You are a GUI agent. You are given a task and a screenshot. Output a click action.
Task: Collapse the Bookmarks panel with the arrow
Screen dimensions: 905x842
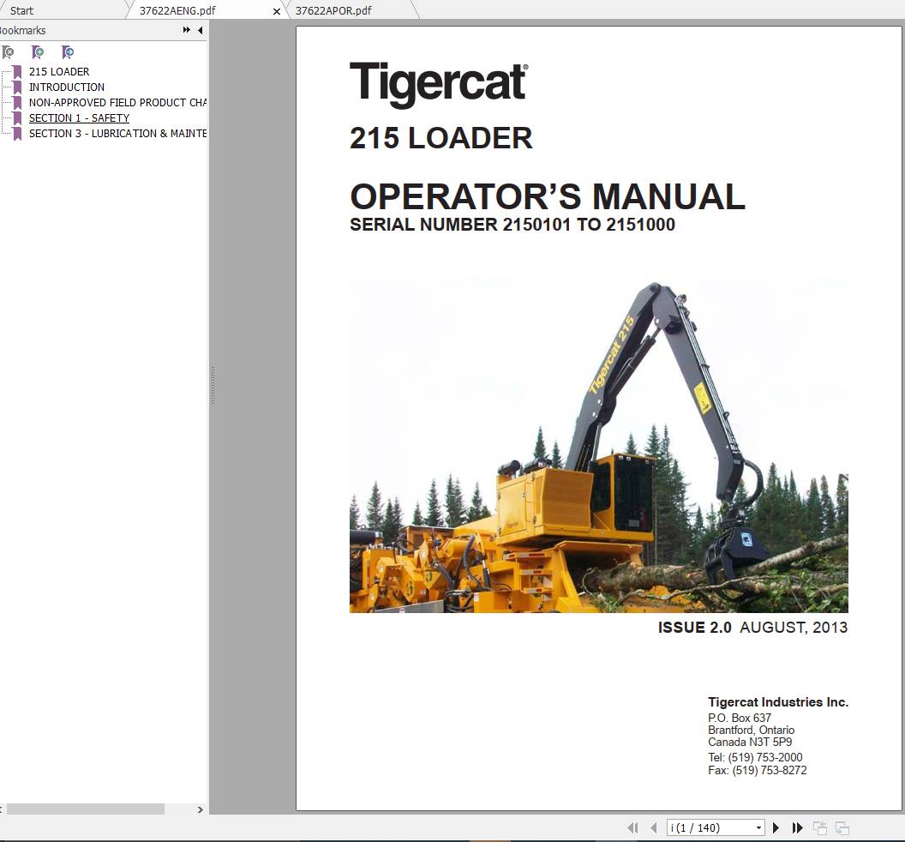coord(200,30)
